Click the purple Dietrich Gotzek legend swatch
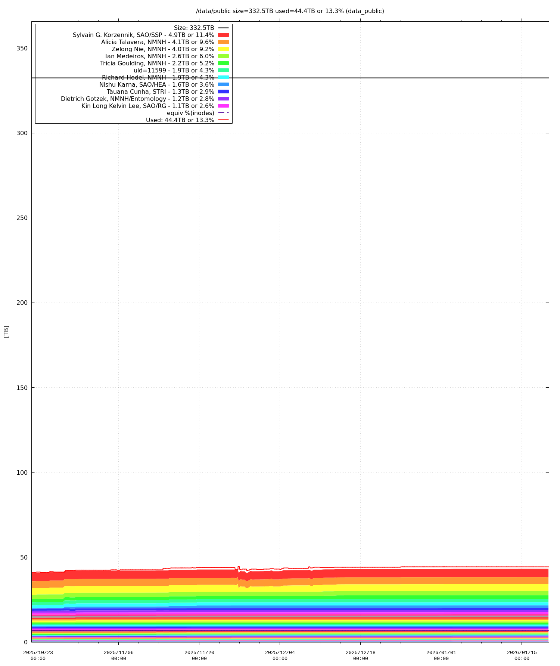The image size is (560, 666). click(223, 99)
